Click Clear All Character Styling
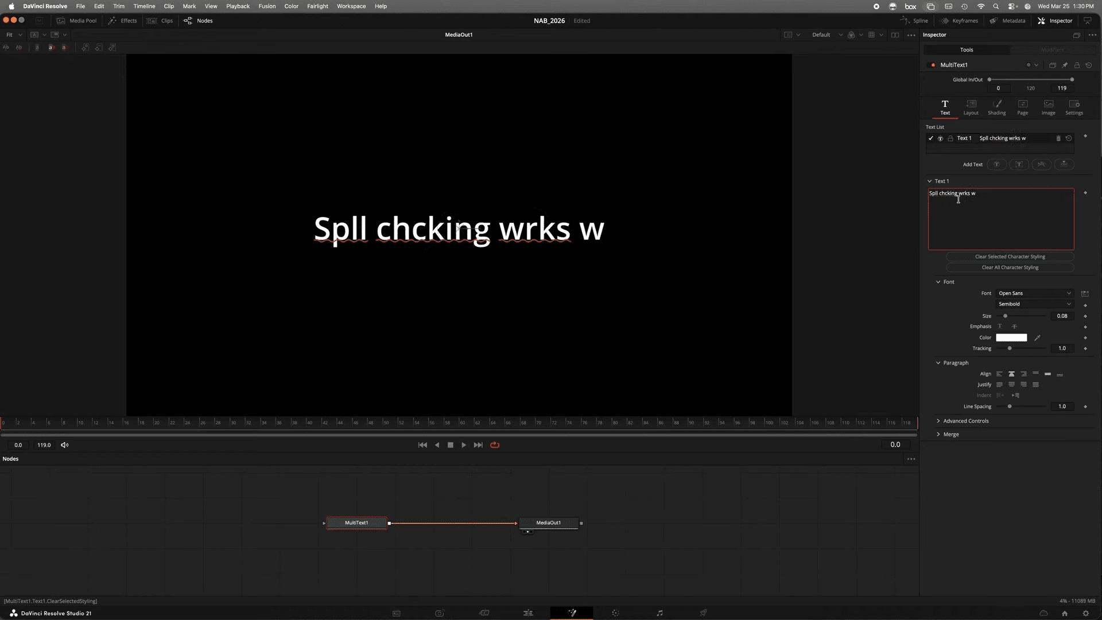Viewport: 1102px width, 620px height. click(1010, 267)
